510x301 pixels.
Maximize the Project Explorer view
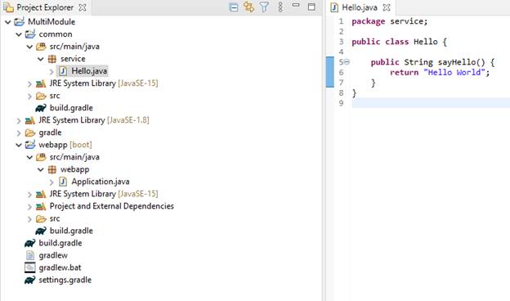(311, 7)
